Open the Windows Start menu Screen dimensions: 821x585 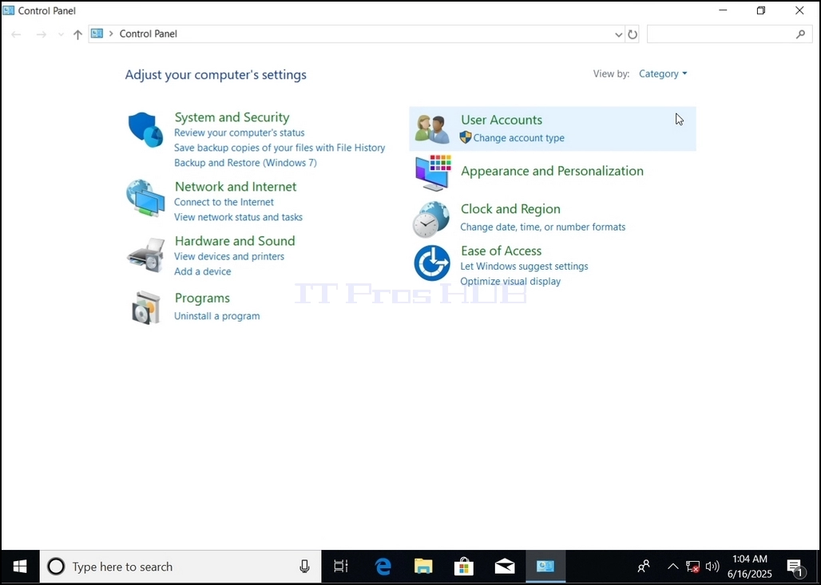[x=20, y=567]
